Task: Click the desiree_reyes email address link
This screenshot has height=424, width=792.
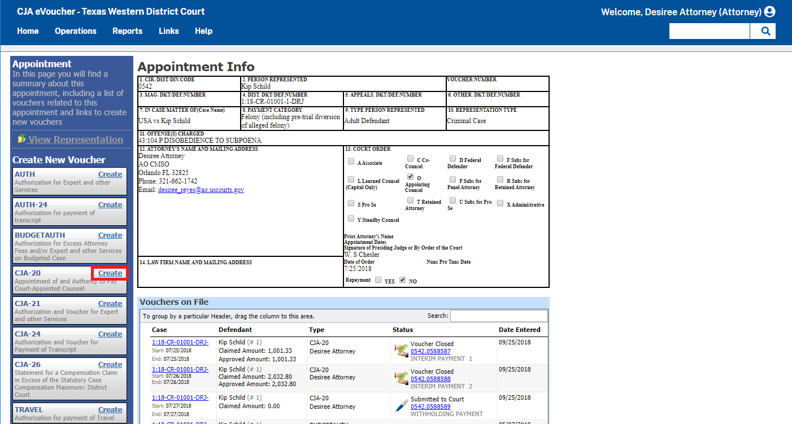Action: click(x=201, y=190)
